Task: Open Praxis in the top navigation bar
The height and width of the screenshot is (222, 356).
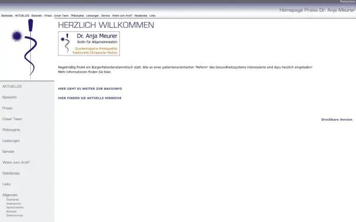Action: [48, 15]
